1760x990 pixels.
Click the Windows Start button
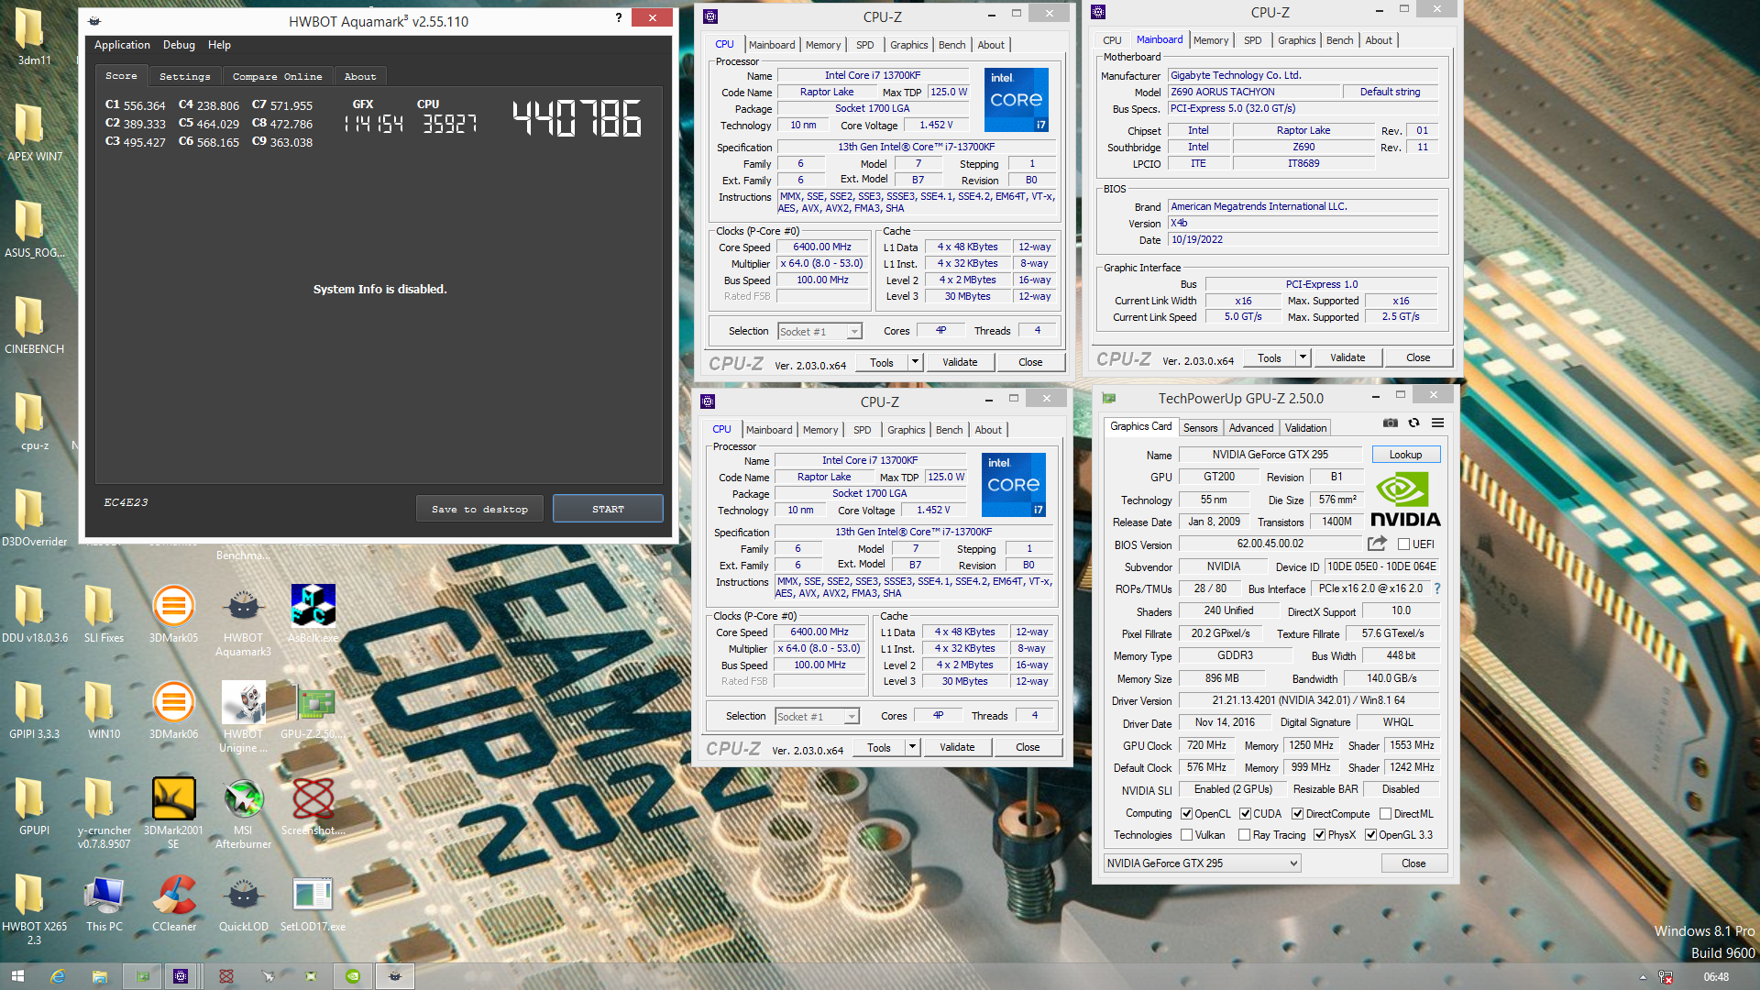coord(17,976)
